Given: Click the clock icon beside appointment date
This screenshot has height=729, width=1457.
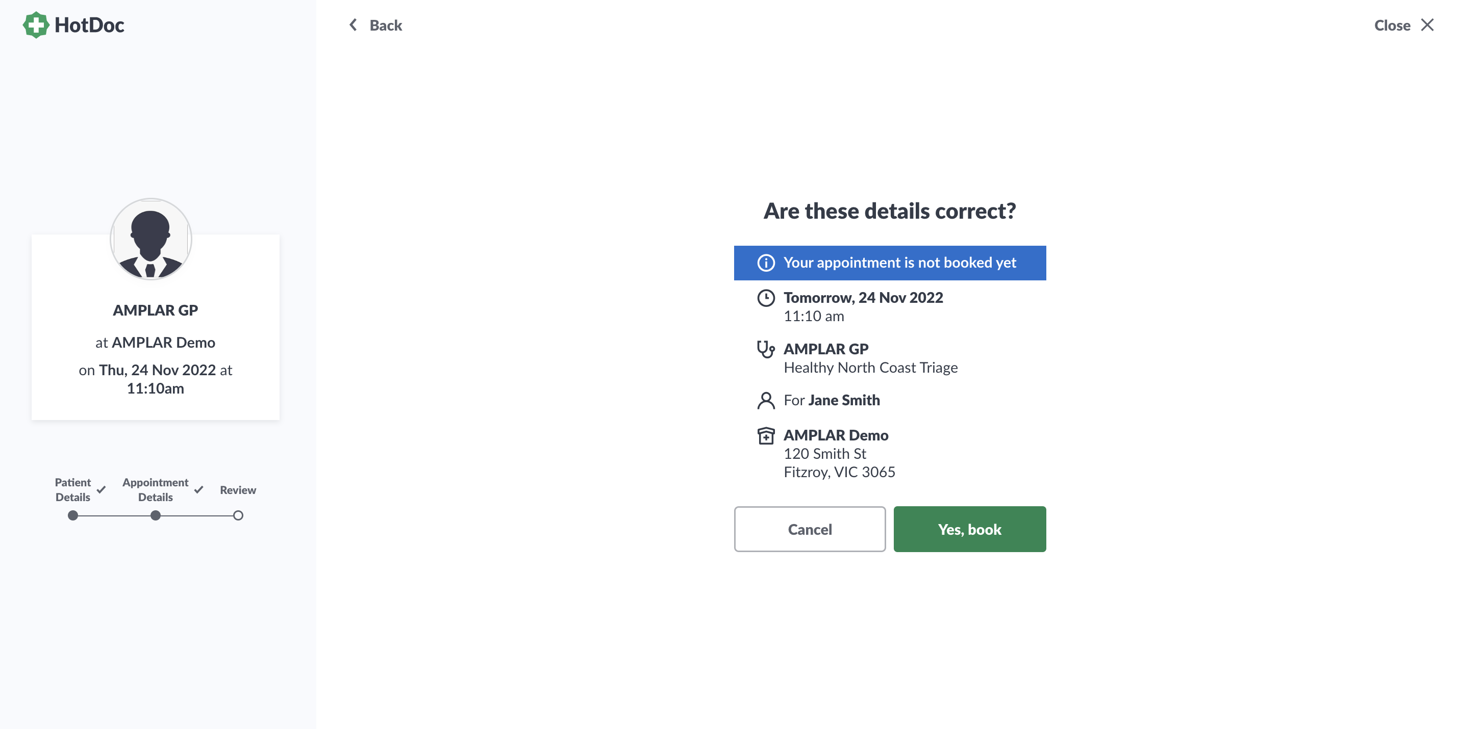Looking at the screenshot, I should pos(766,298).
